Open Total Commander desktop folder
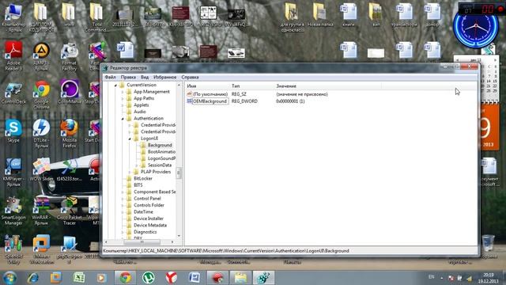 [96, 17]
